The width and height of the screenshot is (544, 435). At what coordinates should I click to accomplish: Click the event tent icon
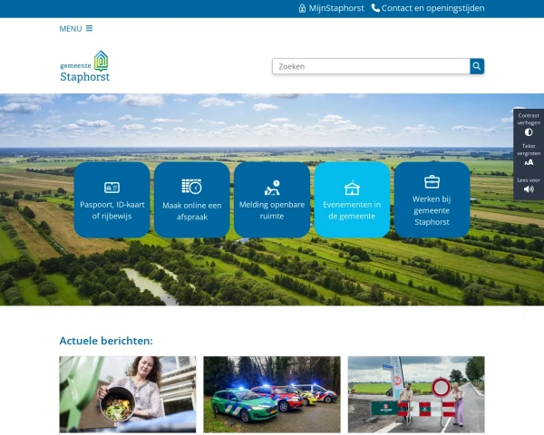[352, 188]
